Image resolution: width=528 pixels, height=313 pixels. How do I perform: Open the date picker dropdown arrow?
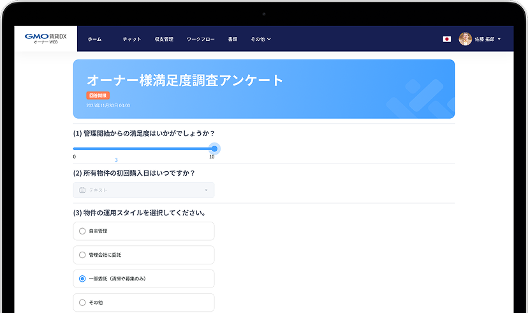tap(206, 190)
